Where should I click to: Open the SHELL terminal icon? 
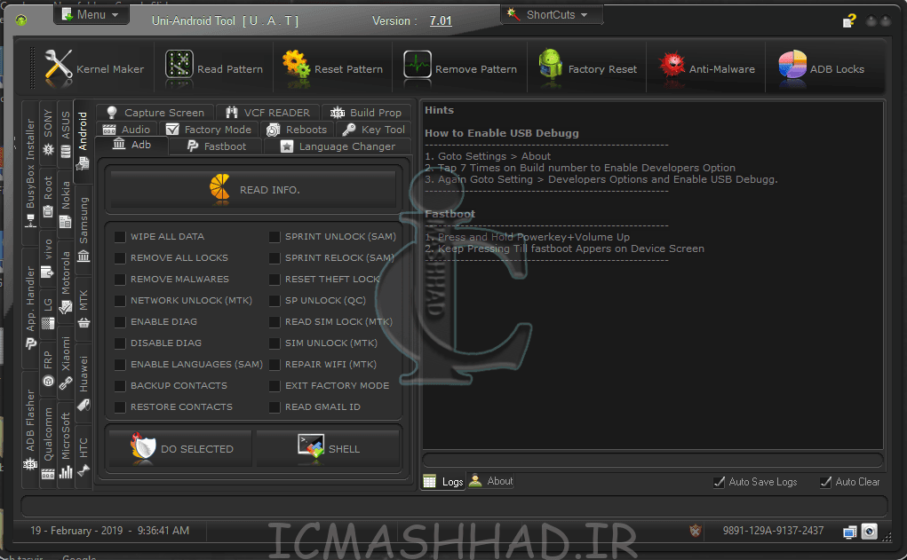click(x=311, y=446)
